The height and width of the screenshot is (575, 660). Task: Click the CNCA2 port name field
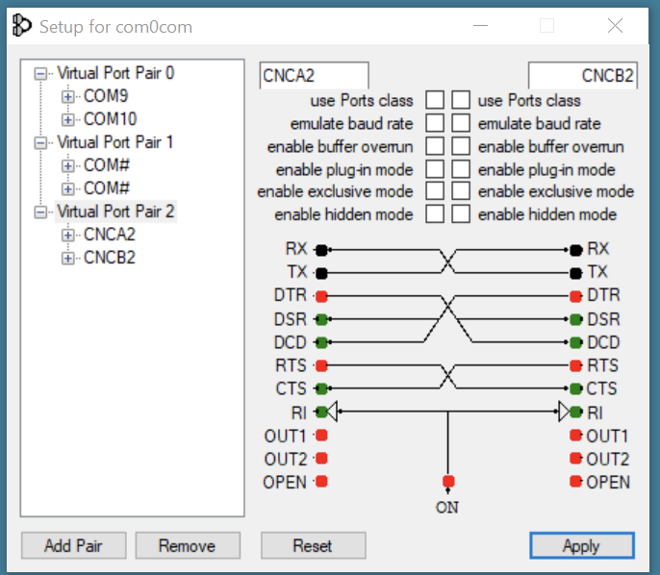pyautogui.click(x=314, y=76)
